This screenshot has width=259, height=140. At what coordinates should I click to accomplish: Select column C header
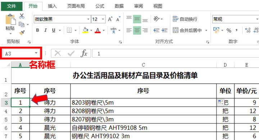144,65
